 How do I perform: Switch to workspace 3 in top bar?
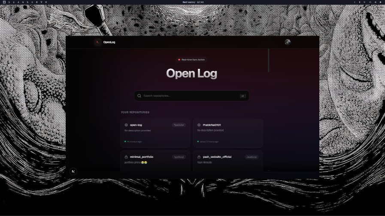pos(18,2)
